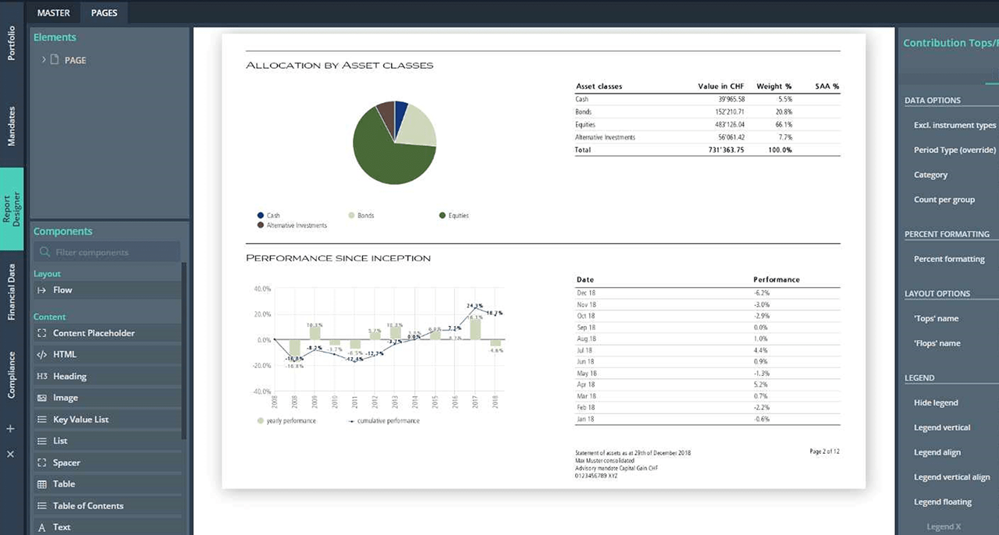The image size is (999, 535).
Task: Click the List component icon
Action: 42,441
